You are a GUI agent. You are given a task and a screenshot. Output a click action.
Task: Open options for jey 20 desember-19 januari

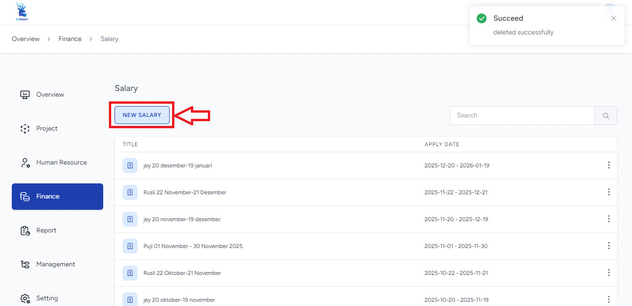point(608,165)
